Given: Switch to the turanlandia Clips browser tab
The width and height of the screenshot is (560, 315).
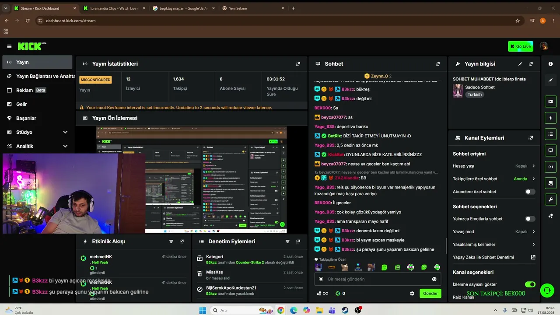Looking at the screenshot, I should 114,8.
